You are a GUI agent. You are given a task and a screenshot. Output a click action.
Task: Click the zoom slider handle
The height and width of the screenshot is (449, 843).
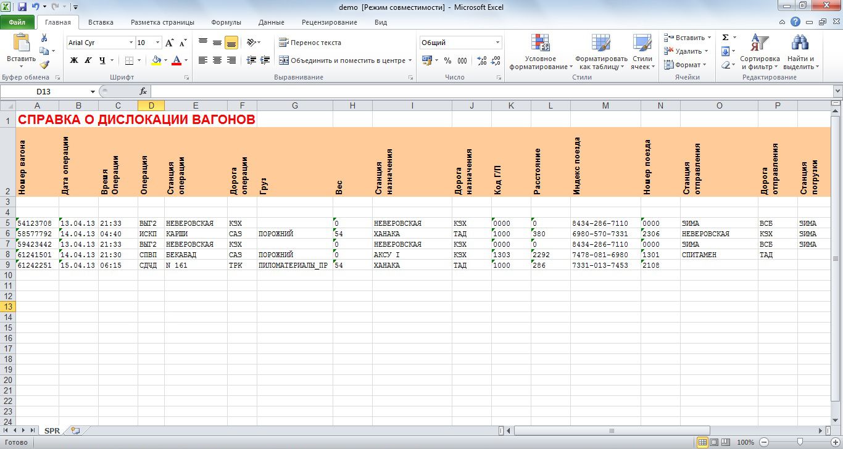[800, 442]
